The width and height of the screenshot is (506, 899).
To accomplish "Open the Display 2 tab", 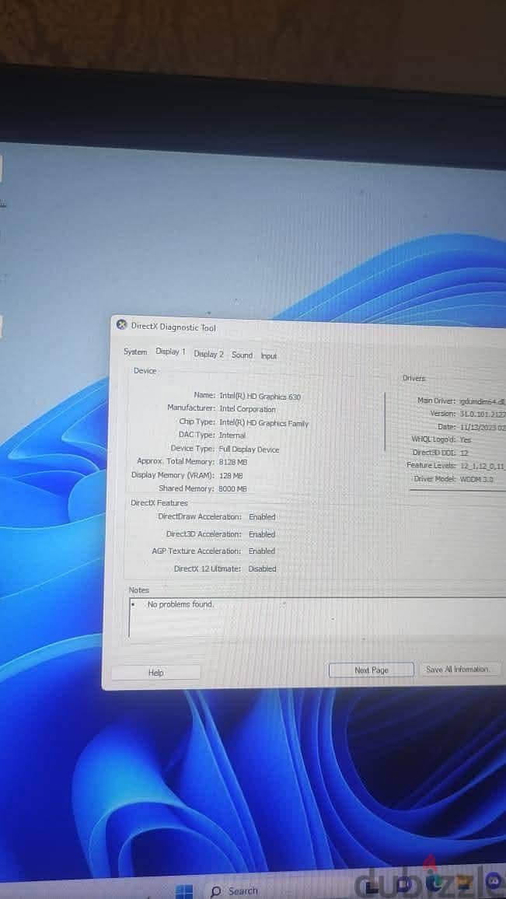I will pos(208,354).
